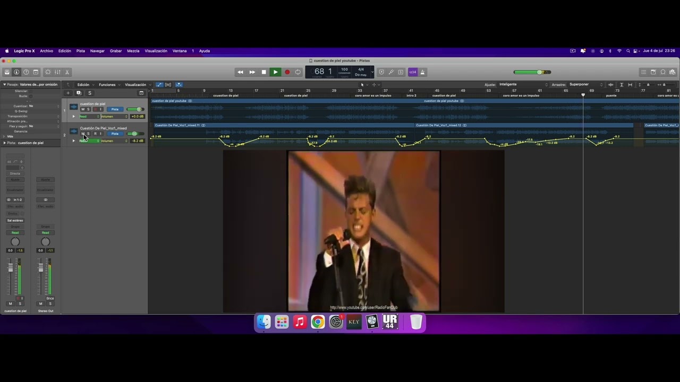Open the Arrastre Superponer dropdown
The width and height of the screenshot is (680, 382).
586,84
